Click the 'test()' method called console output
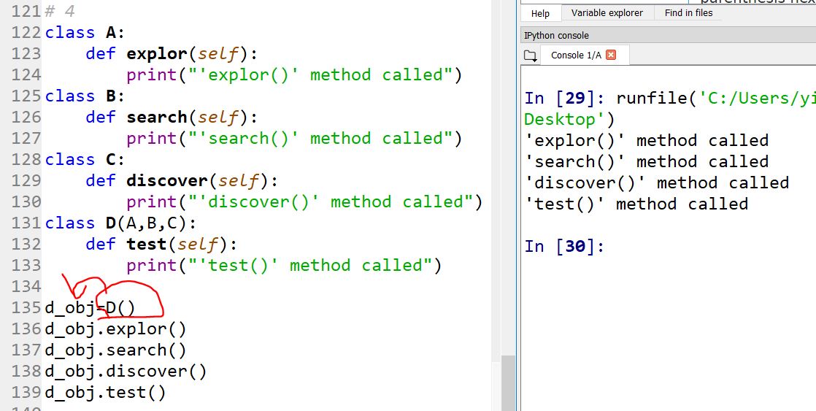Screen dimensions: 816x411 [x=636, y=204]
